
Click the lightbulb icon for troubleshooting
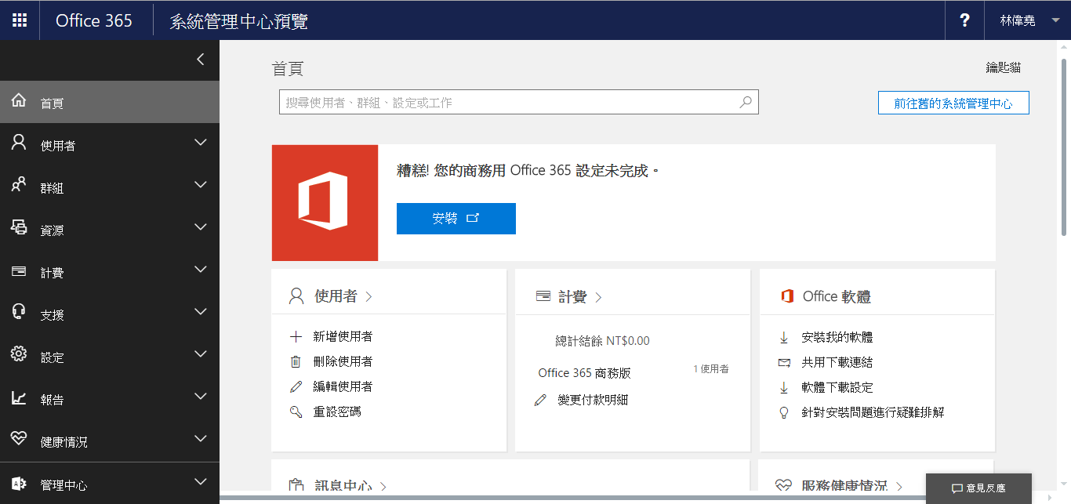pyautogui.click(x=783, y=412)
